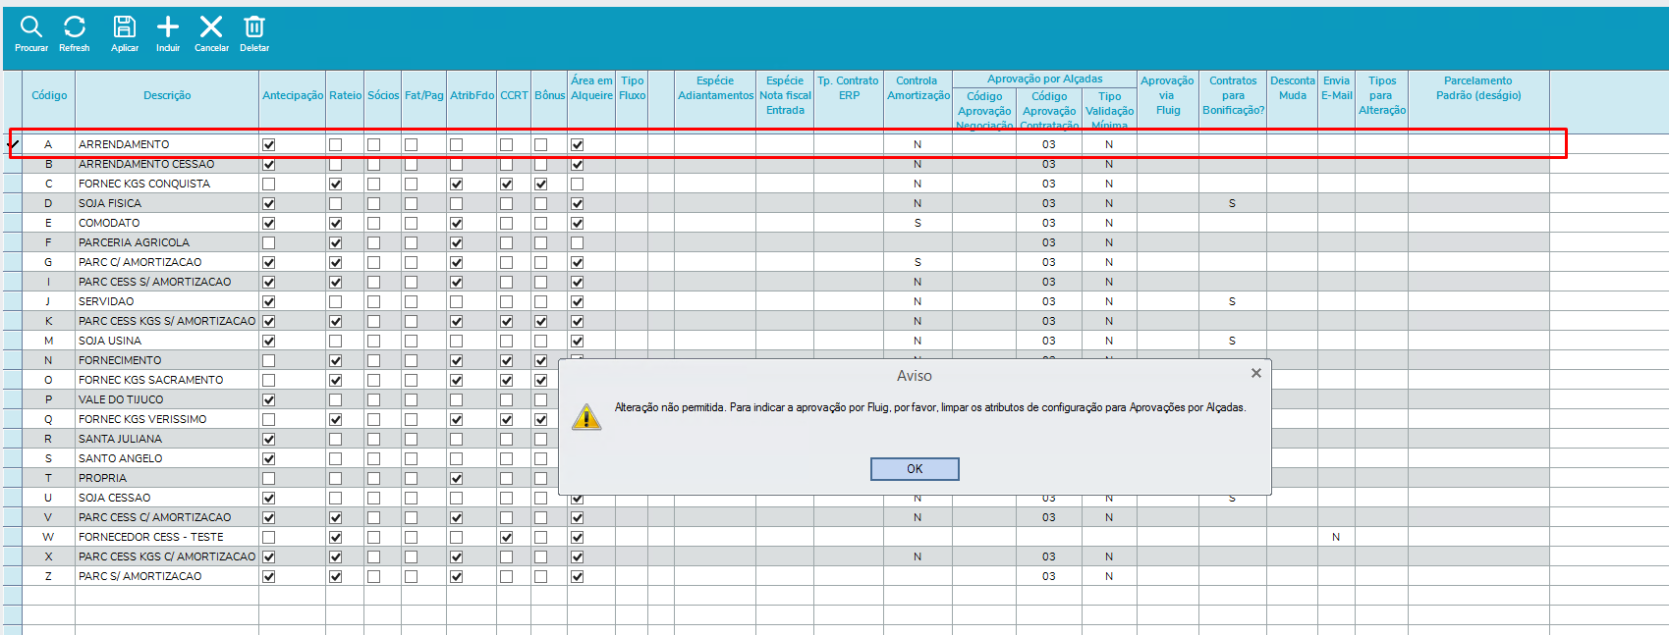Viewport: 1669px width, 635px height.
Task: Click row code letter K in Código column
Action: pos(48,321)
